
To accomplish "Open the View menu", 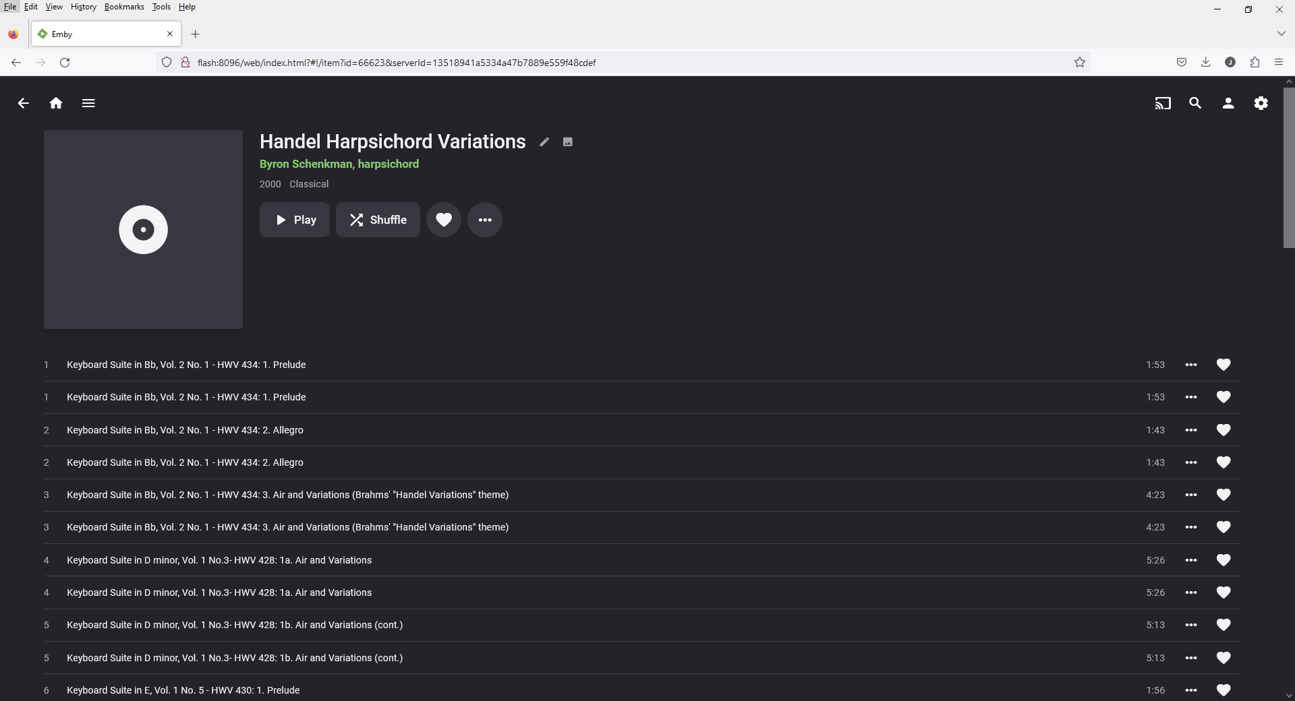I will (54, 7).
